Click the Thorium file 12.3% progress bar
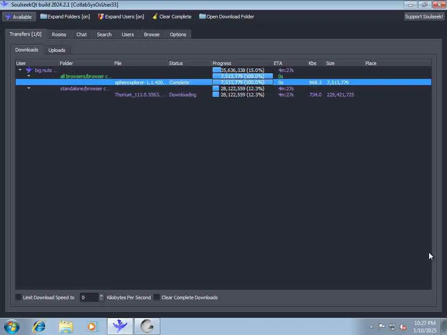 (x=243, y=95)
